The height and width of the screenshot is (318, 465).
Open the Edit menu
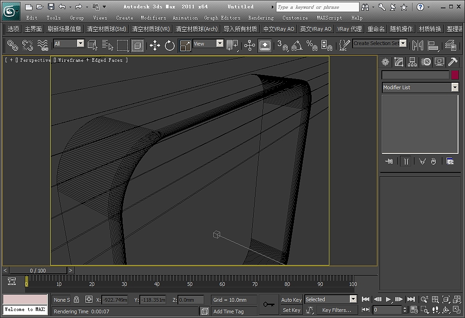tap(32, 18)
